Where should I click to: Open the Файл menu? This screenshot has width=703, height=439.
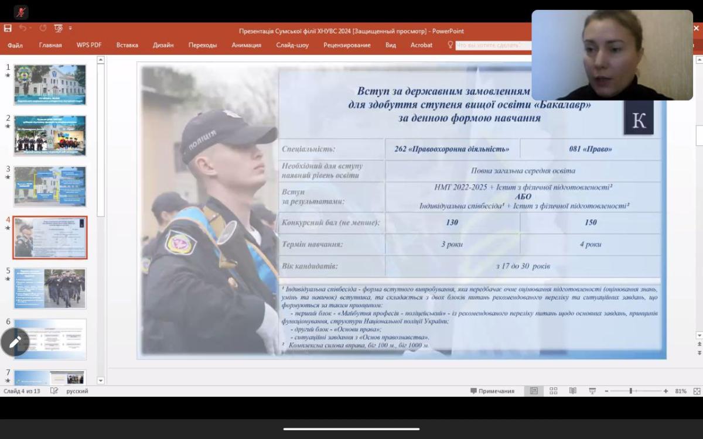pyautogui.click(x=15, y=45)
